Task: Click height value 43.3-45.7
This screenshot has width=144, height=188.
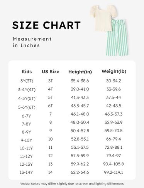Action: (80, 106)
